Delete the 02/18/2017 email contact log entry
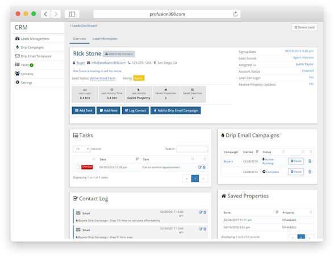334x256 pixels. click(x=205, y=229)
